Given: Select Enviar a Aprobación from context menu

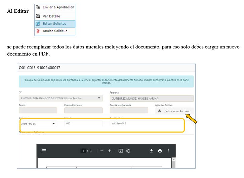Looking at the screenshot, I should pyautogui.click(x=55, y=7).
